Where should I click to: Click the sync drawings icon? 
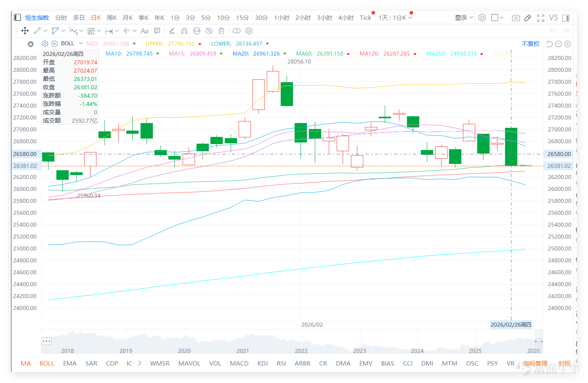[x=197, y=31]
